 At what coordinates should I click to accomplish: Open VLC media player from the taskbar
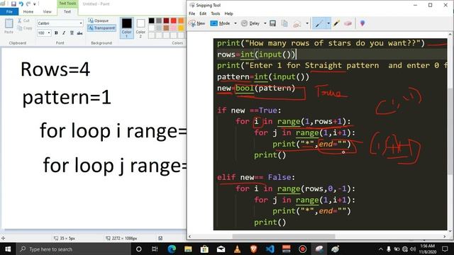(x=237, y=249)
